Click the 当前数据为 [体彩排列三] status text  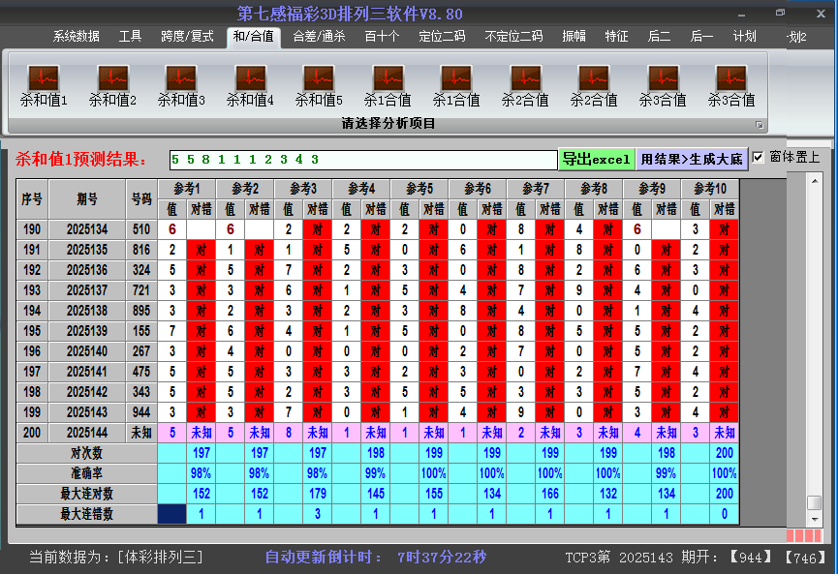[x=116, y=558]
